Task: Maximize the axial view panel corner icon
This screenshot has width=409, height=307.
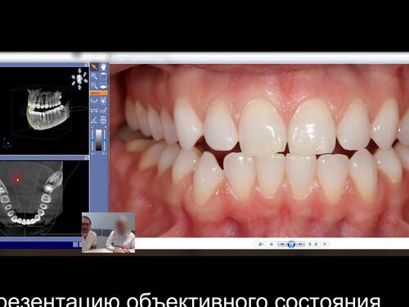Action: [x=87, y=158]
